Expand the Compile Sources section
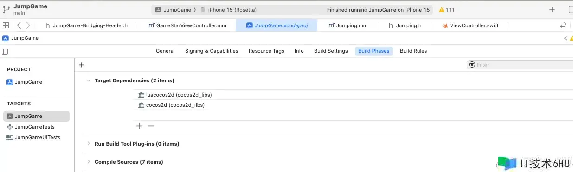This screenshot has width=573, height=172. (x=88, y=162)
